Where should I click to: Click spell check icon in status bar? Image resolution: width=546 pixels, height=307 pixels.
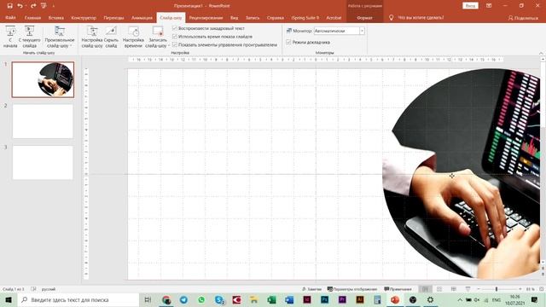33,289
